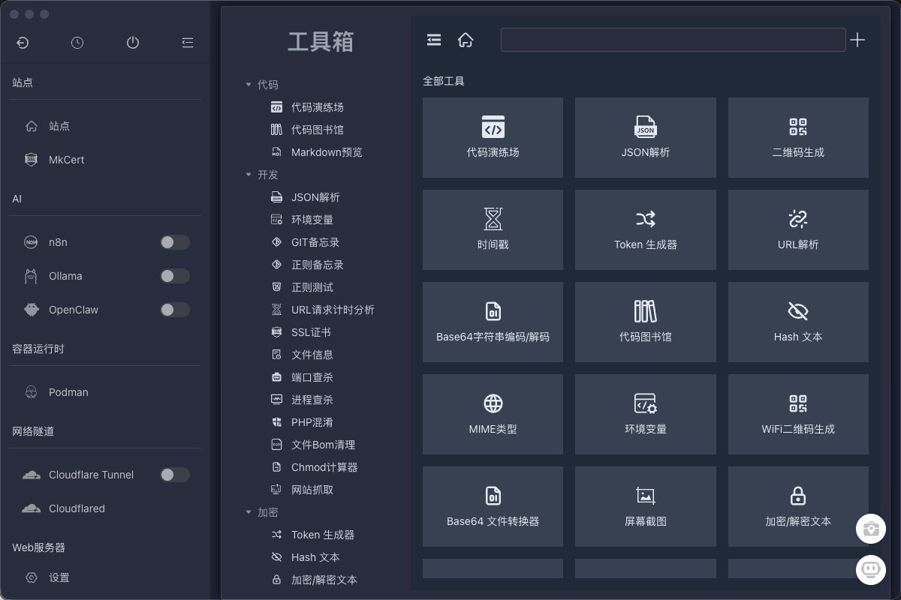Open the 时间戳 tool card
The width and height of the screenshot is (901, 600).
click(x=493, y=229)
